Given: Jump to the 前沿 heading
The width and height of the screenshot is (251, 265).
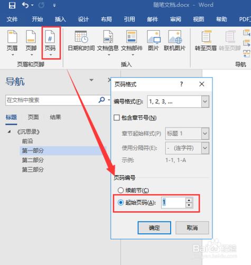Looking at the screenshot, I should 27,141.
